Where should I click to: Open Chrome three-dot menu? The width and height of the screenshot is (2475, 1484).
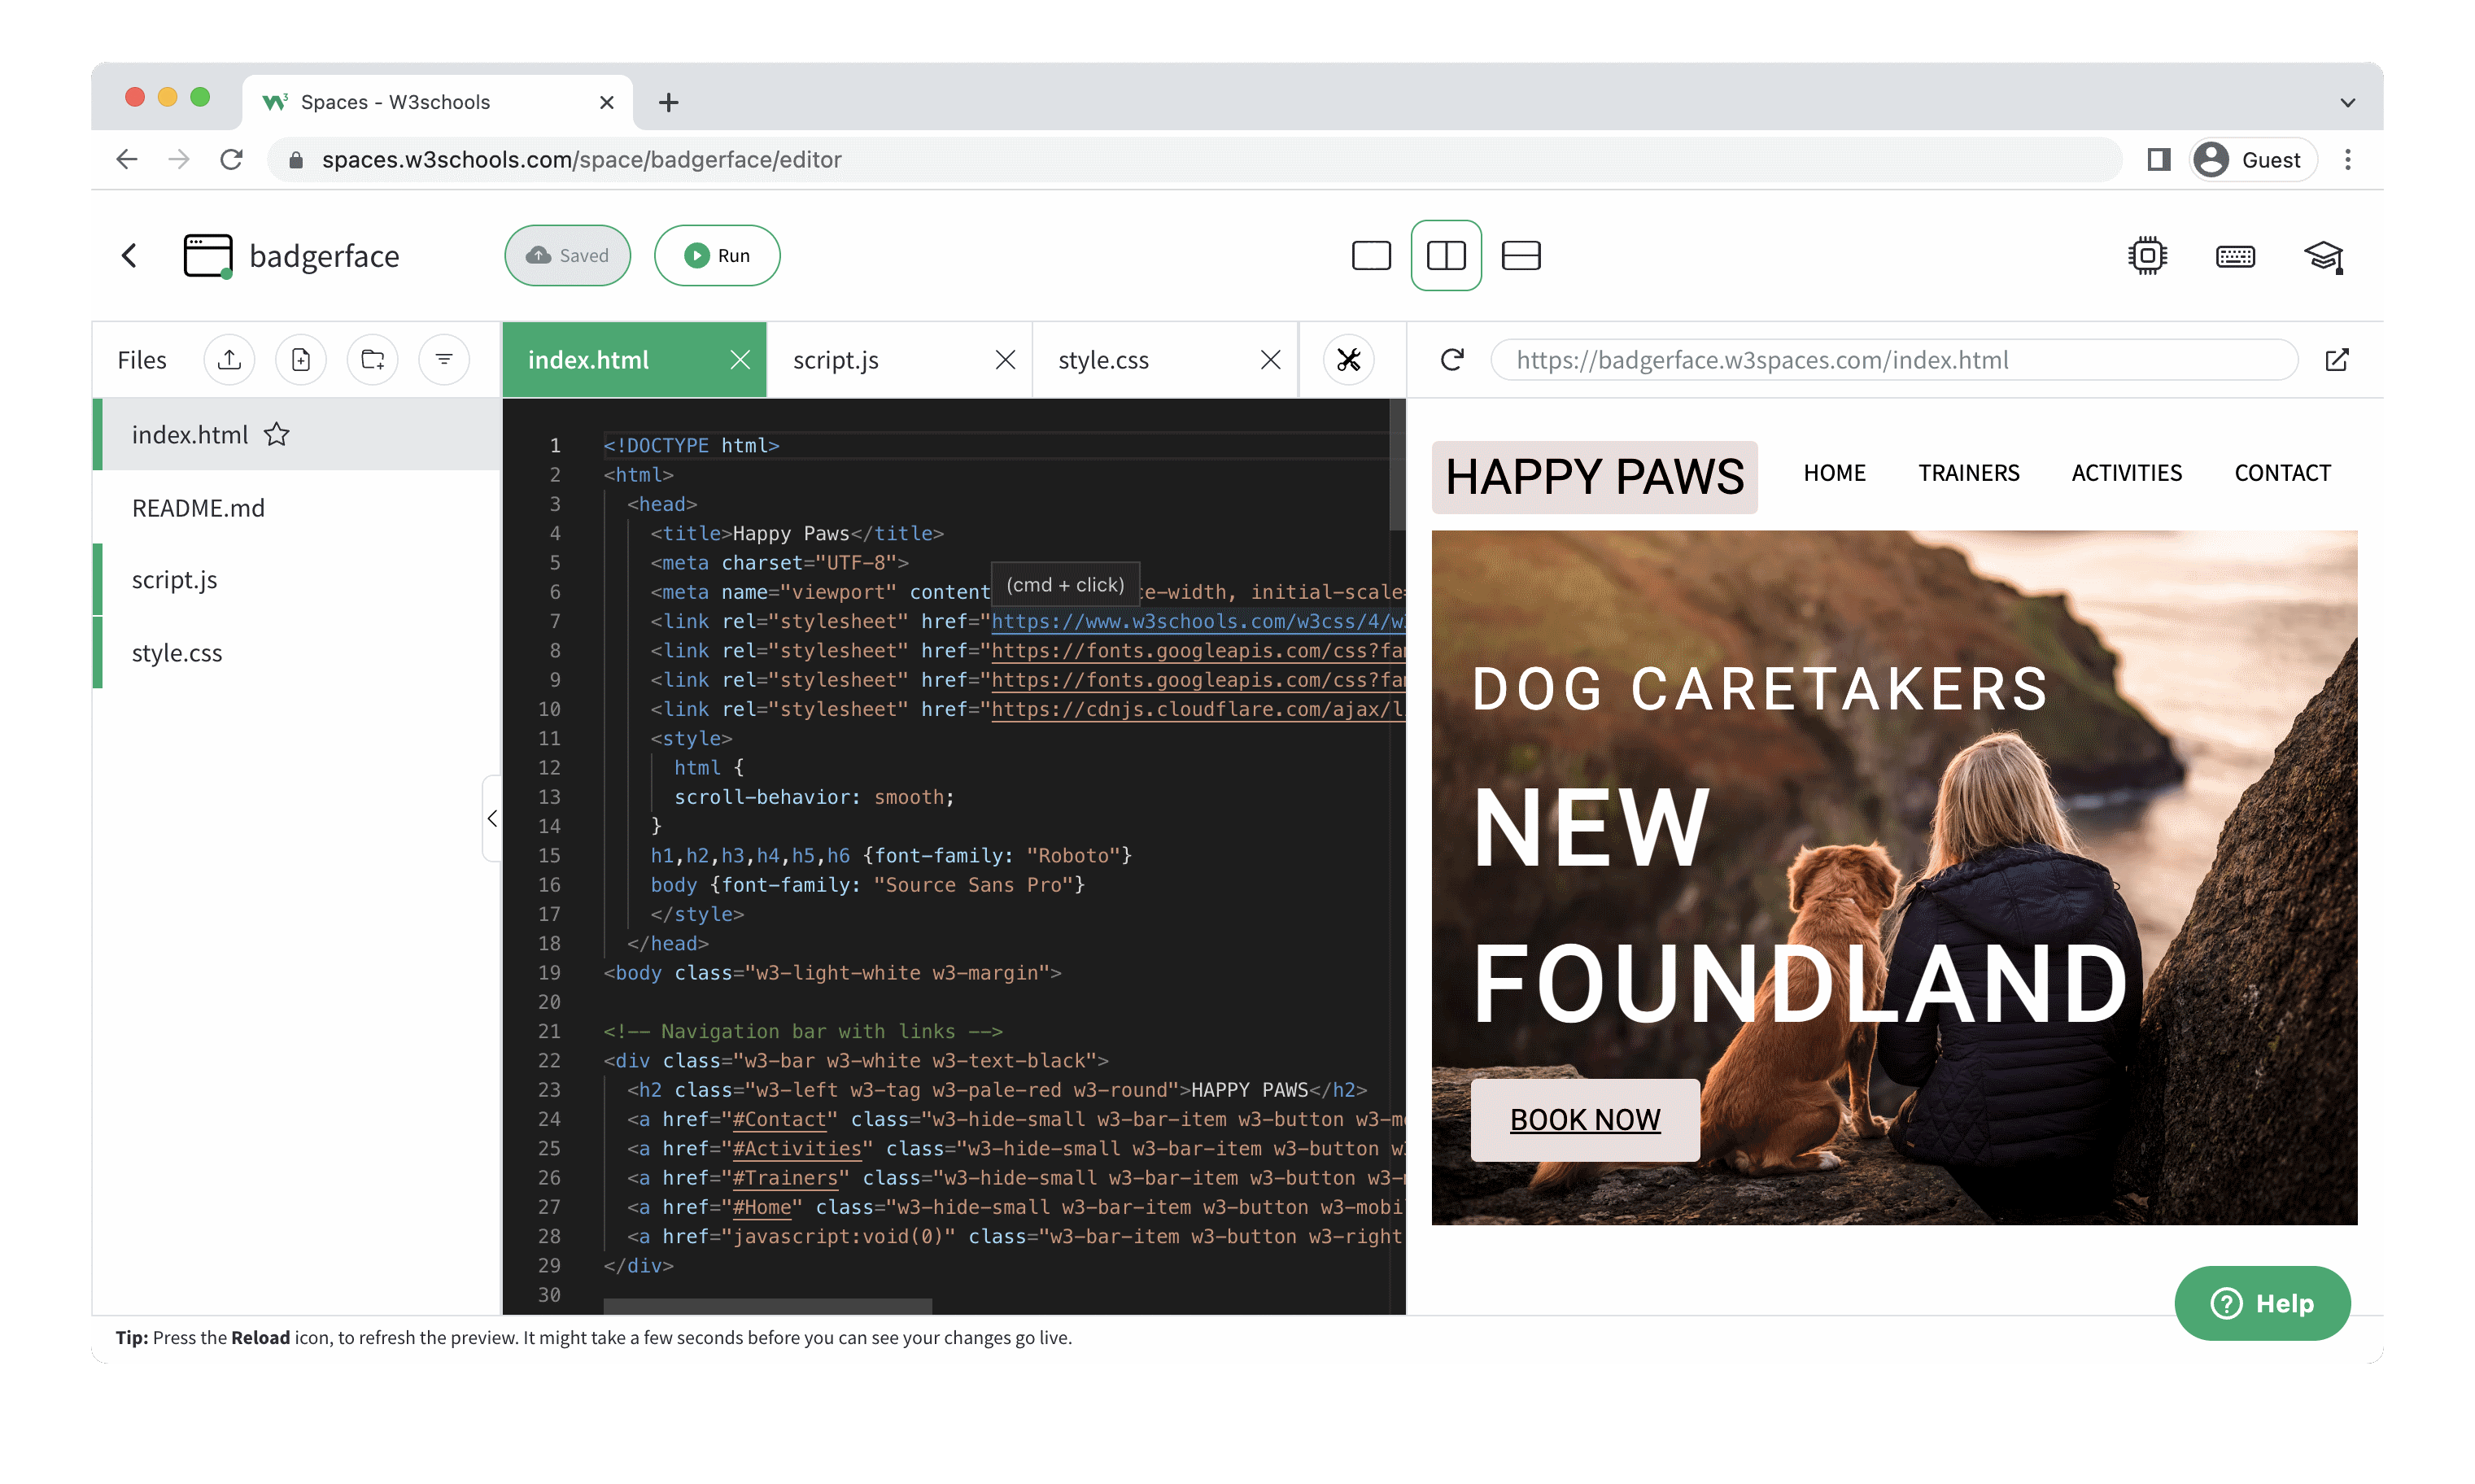pyautogui.click(x=2347, y=160)
